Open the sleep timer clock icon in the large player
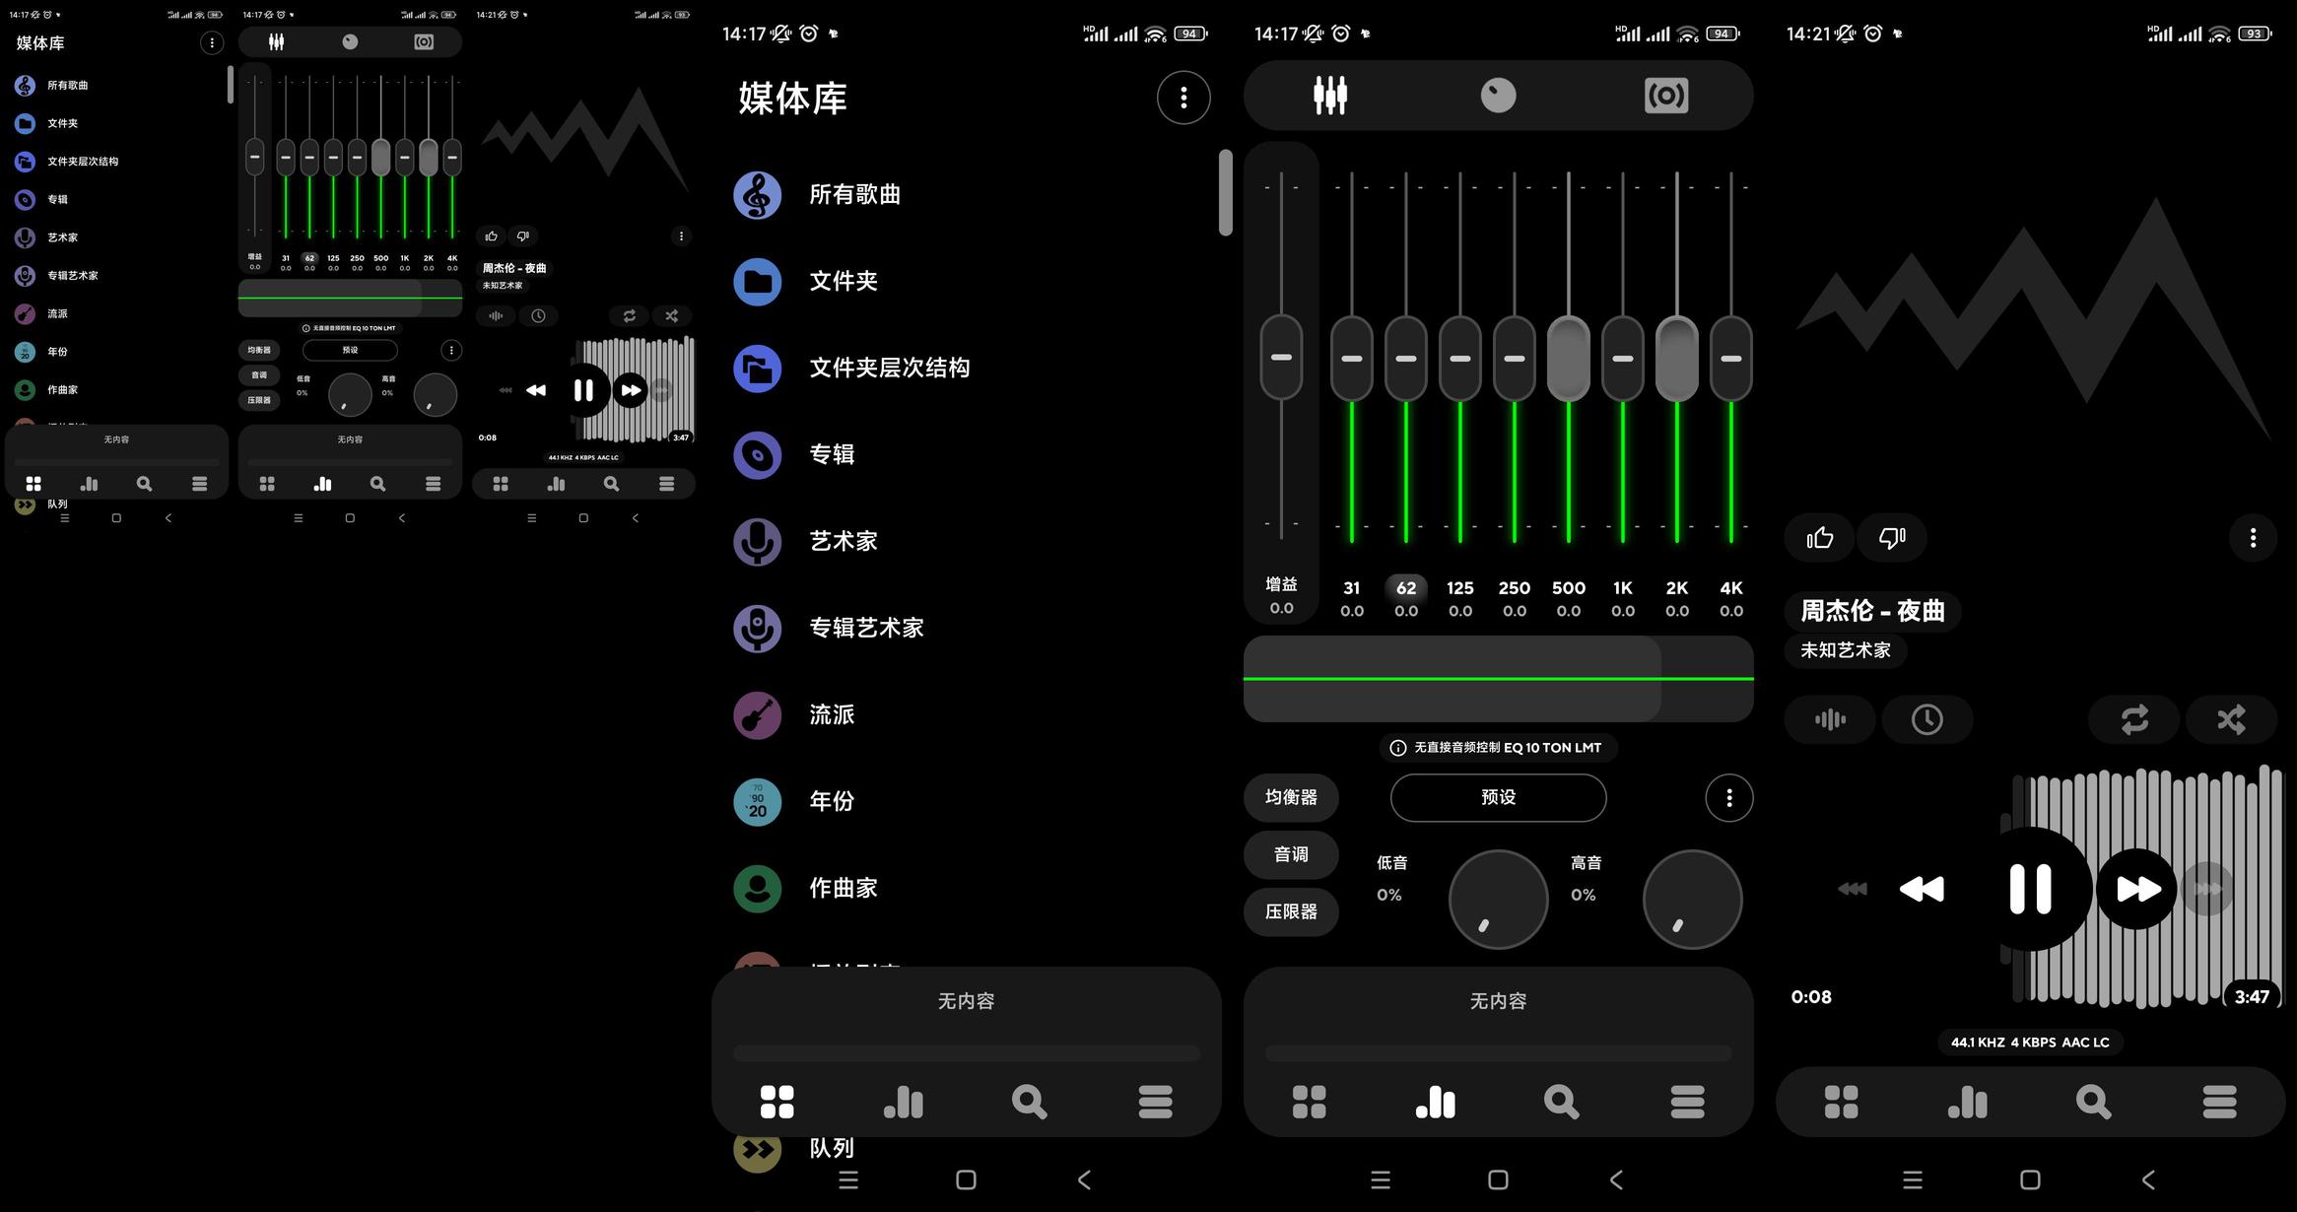This screenshot has width=2297, height=1212. click(1926, 719)
